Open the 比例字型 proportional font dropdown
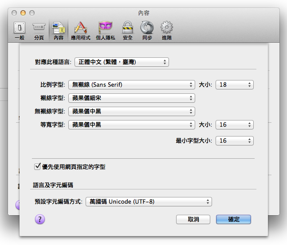Screen dimensions: 287x245 tap(132, 84)
